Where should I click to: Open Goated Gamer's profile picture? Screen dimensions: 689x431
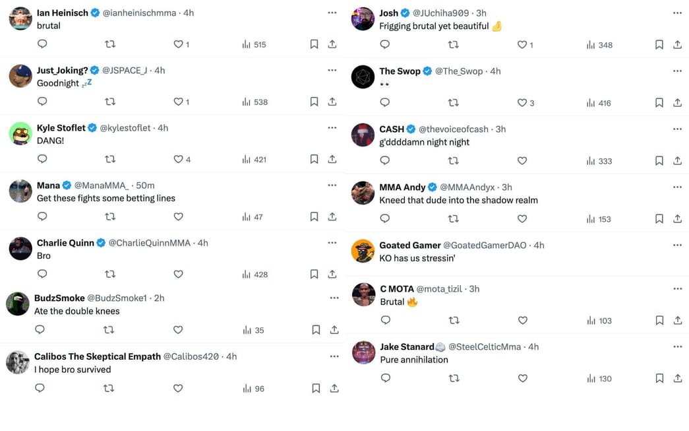click(x=363, y=251)
